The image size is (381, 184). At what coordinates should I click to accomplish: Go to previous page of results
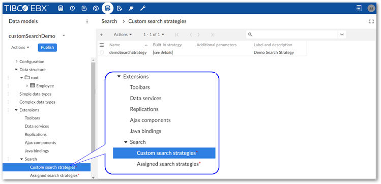point(191,35)
